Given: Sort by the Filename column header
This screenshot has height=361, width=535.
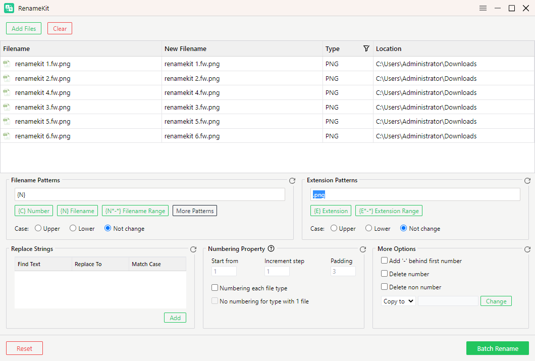Looking at the screenshot, I should click(81, 49).
